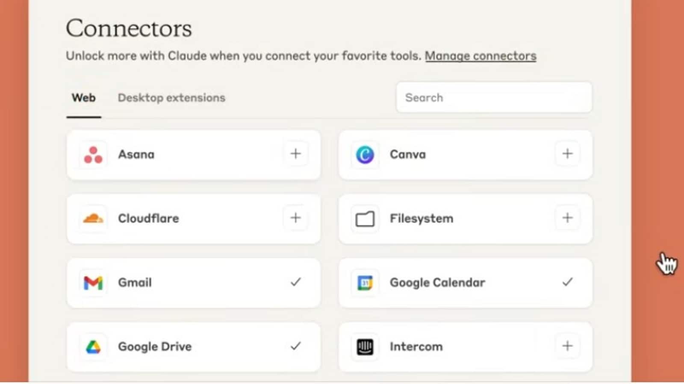The image size is (684, 384).
Task: Add the Filesystem connector
Action: [567, 217]
